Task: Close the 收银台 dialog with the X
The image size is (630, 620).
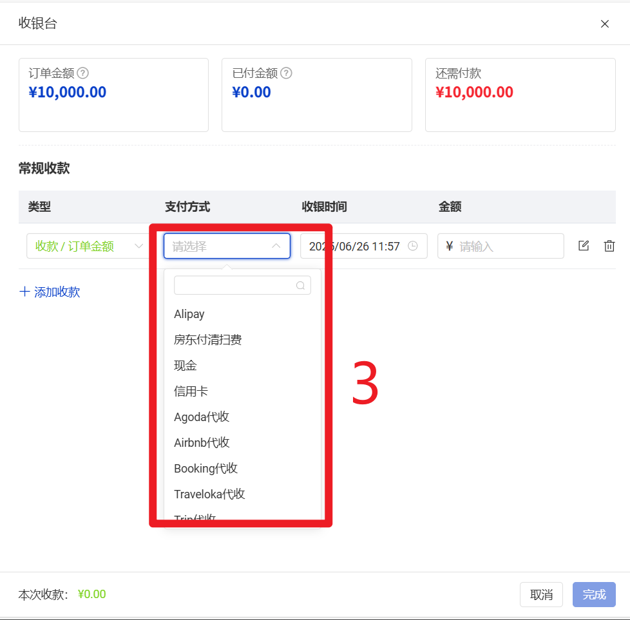Action: pyautogui.click(x=604, y=24)
